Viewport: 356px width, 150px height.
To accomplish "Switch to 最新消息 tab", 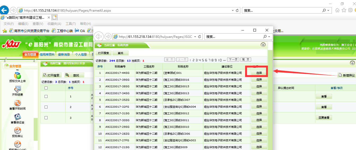I will (64, 54).
